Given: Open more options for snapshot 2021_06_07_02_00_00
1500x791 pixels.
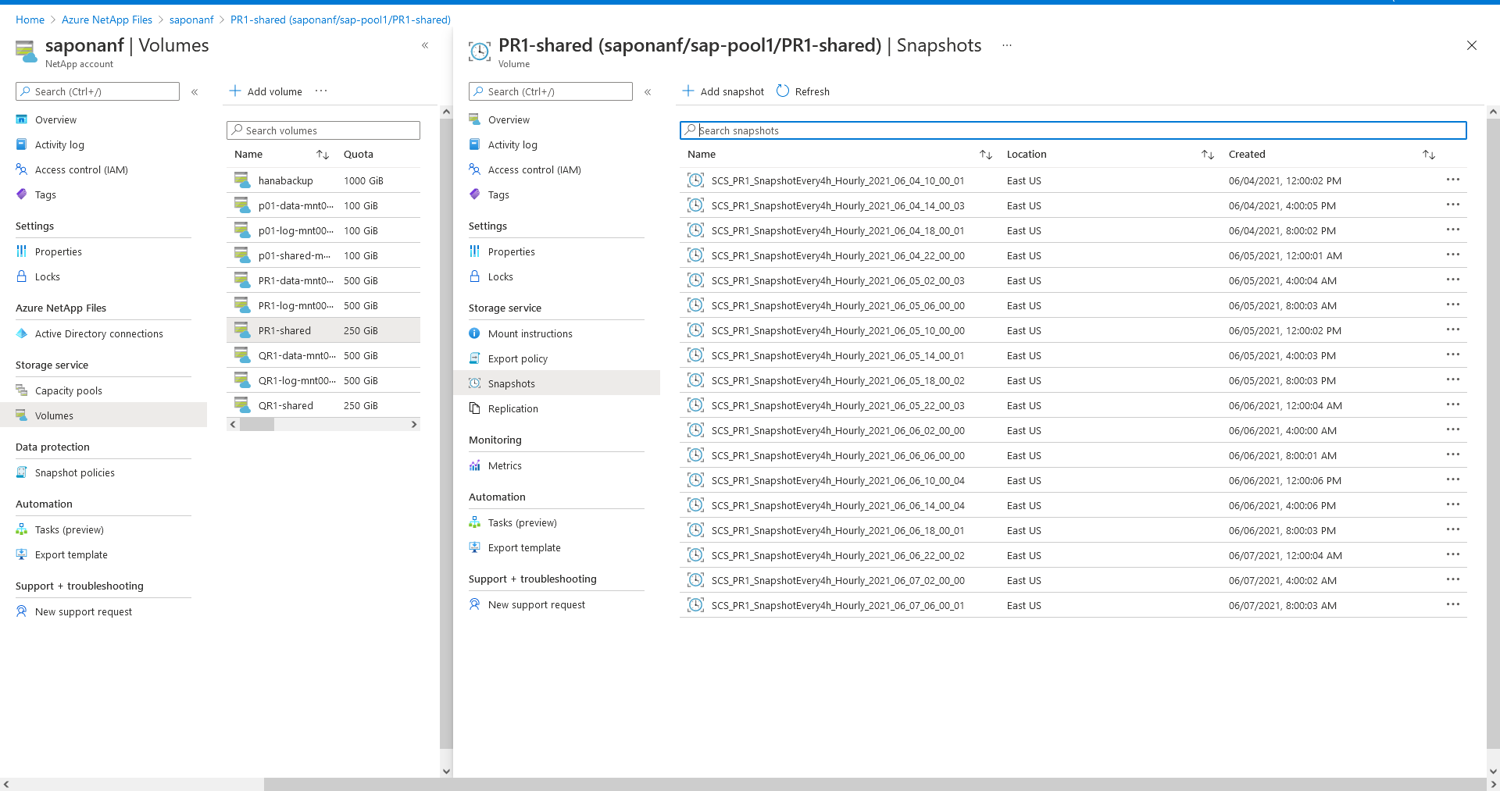Looking at the screenshot, I should [x=1453, y=579].
